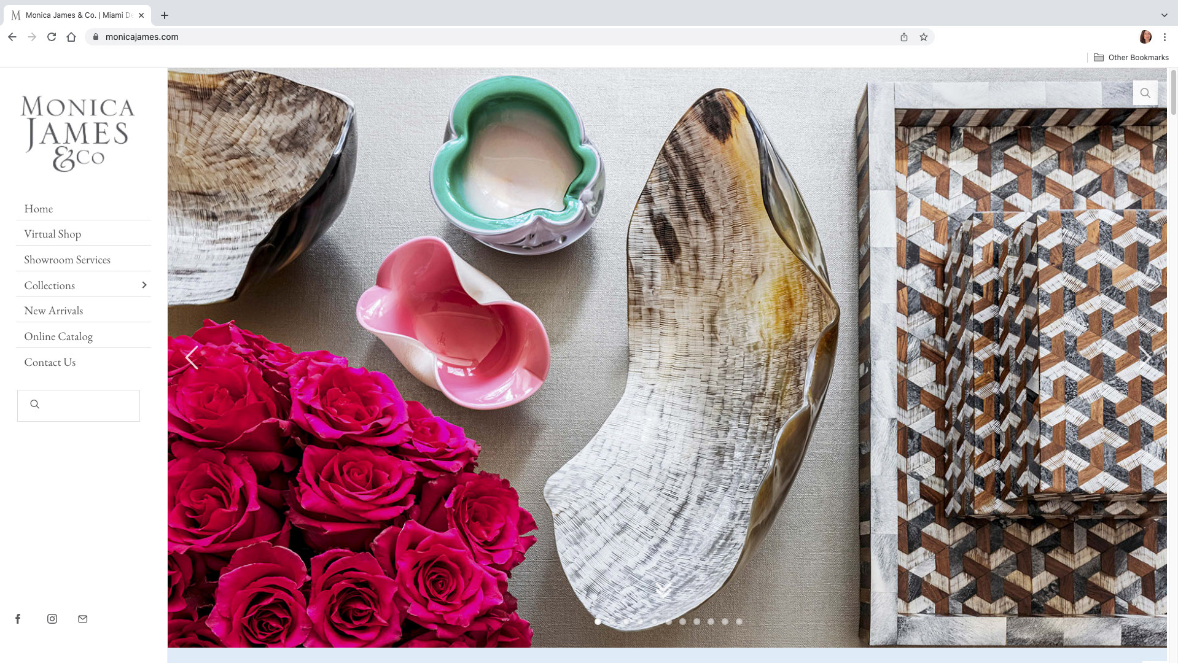
Task: Open the Instagram social link icon
Action: pos(52,619)
